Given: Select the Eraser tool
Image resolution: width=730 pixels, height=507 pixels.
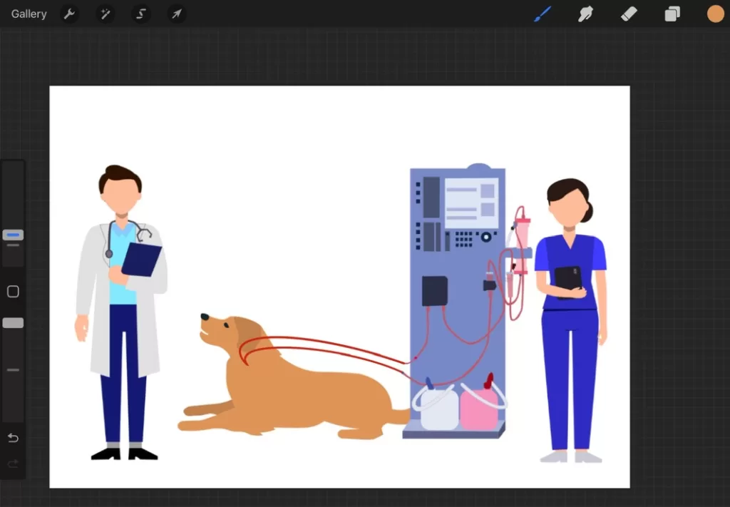Looking at the screenshot, I should coord(629,14).
